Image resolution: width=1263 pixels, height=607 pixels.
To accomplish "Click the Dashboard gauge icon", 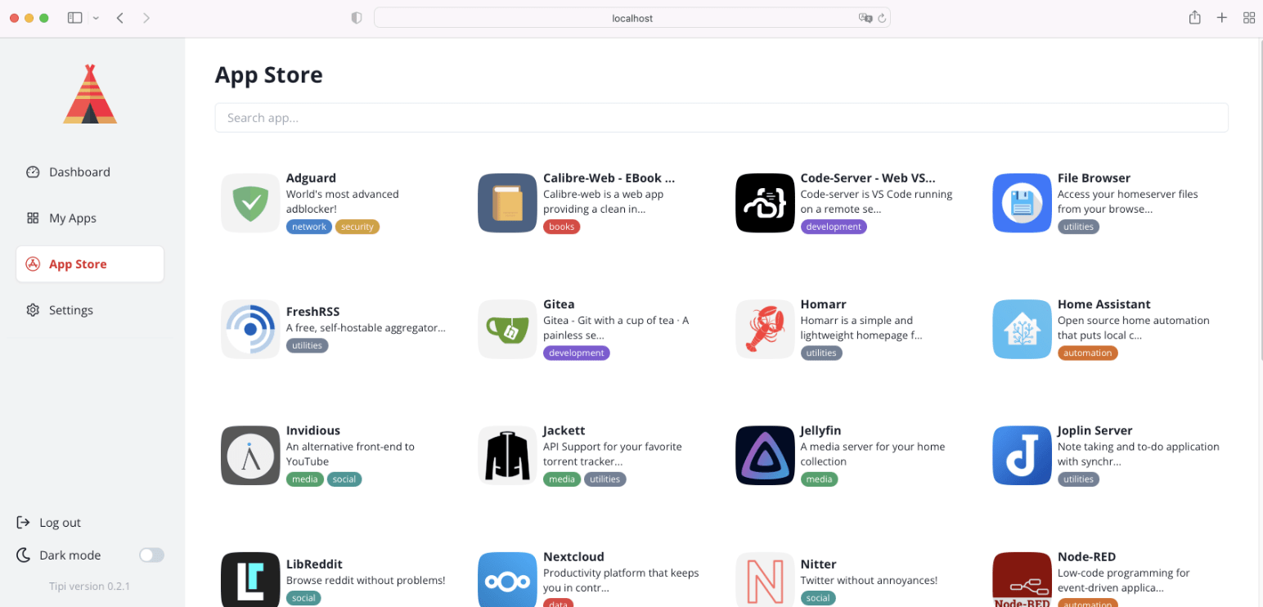I will [33, 172].
